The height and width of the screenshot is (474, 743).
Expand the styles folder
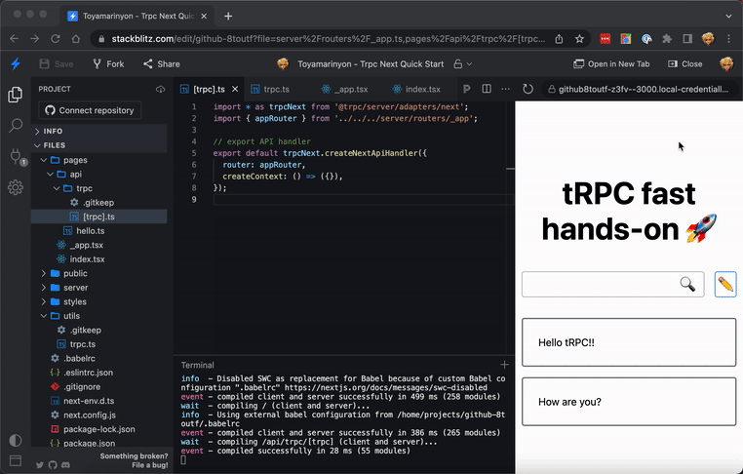(x=98, y=302)
